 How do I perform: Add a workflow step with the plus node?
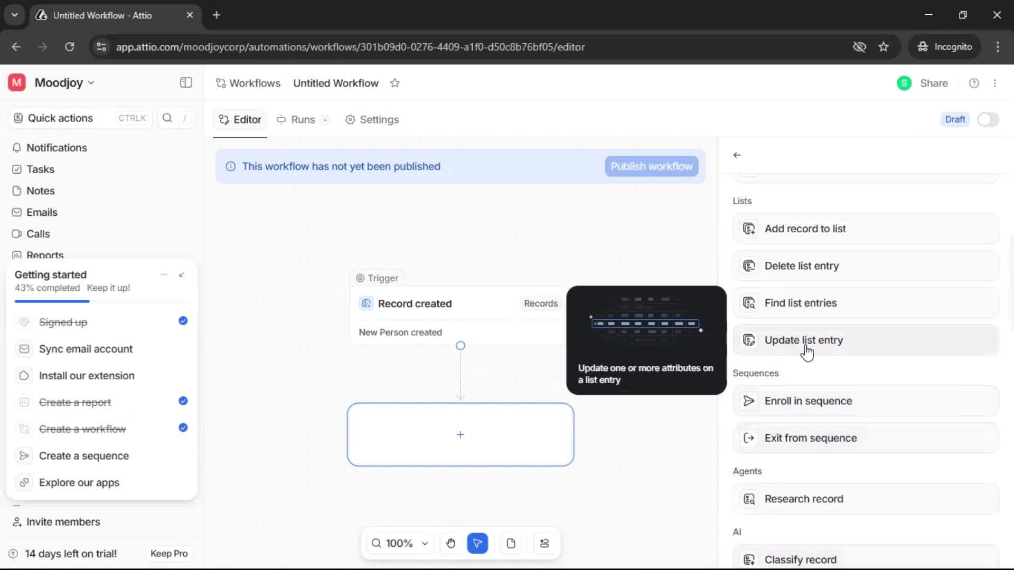[461, 434]
